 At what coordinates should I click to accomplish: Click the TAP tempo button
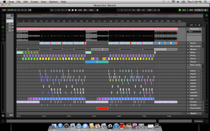click(x=4, y=10)
